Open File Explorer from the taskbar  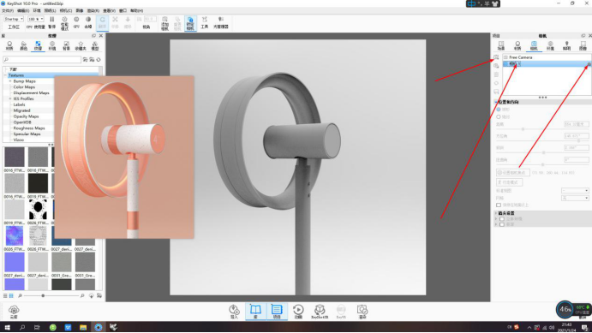[x=83, y=327]
